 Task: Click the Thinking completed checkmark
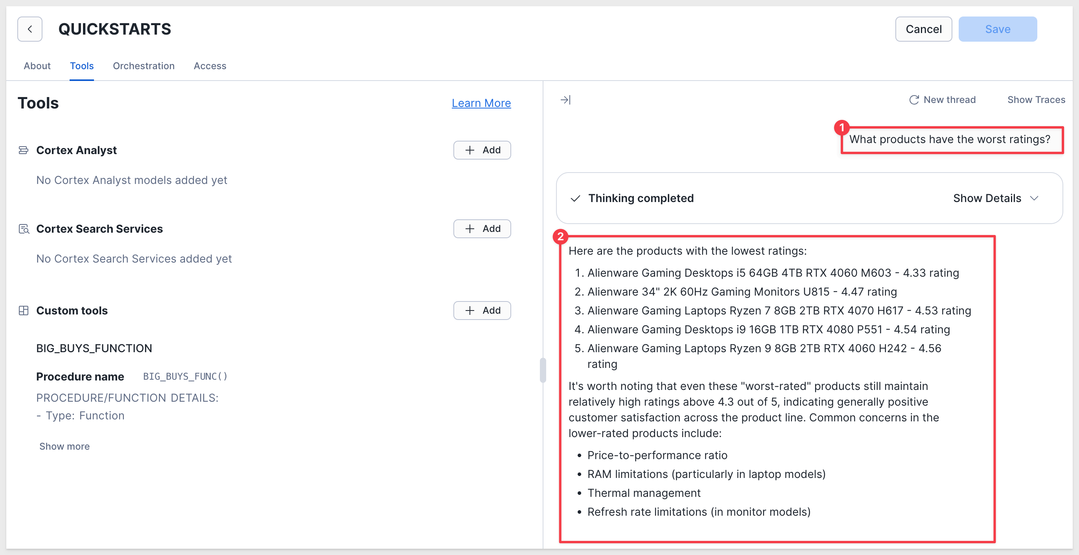pos(576,198)
